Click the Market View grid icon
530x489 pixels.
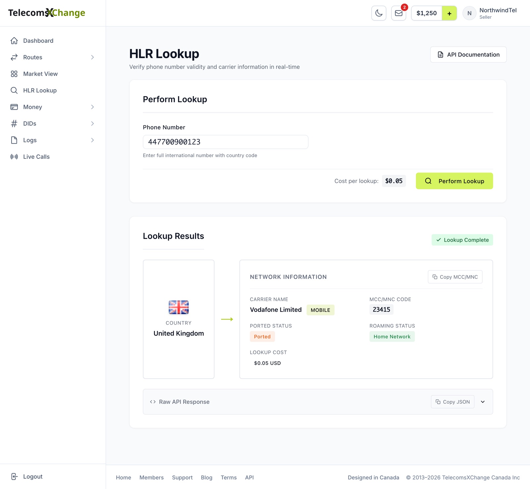tap(14, 74)
